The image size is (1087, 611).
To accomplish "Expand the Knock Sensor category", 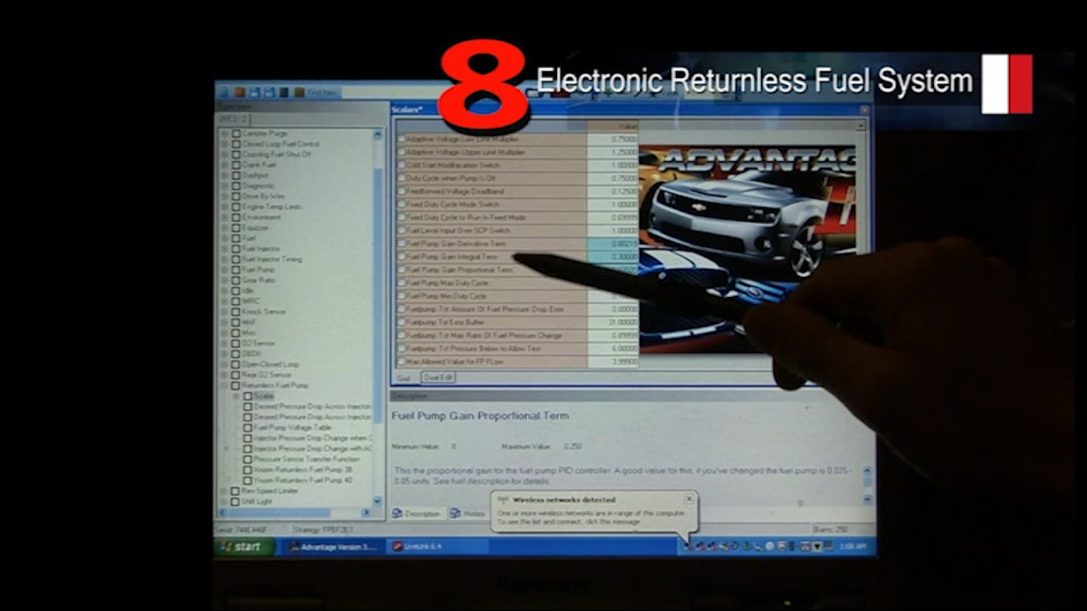I will (x=225, y=311).
